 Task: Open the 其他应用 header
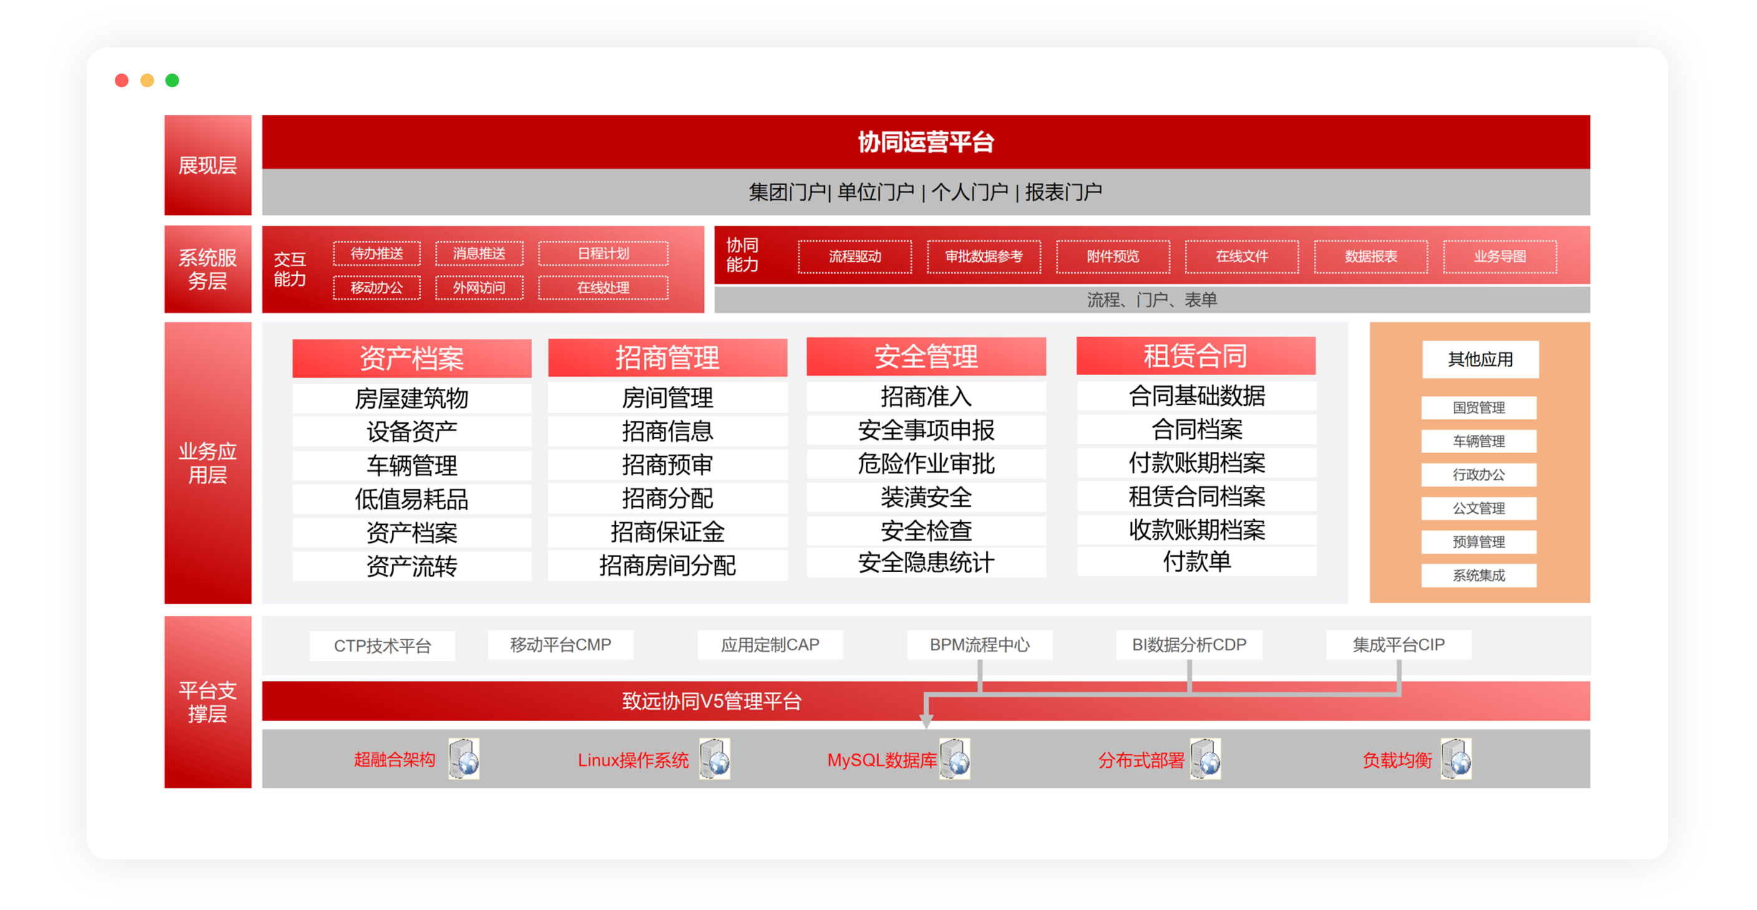tap(1481, 360)
